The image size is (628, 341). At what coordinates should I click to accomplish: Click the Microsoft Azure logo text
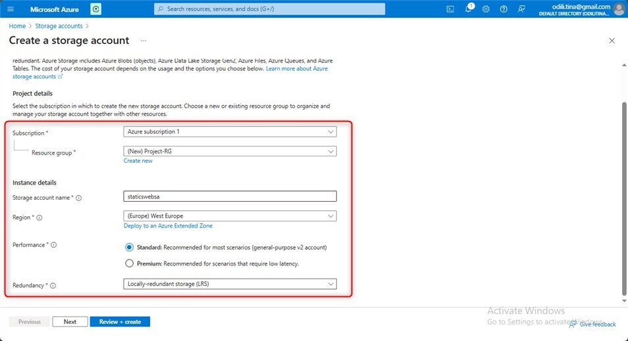[55, 9]
